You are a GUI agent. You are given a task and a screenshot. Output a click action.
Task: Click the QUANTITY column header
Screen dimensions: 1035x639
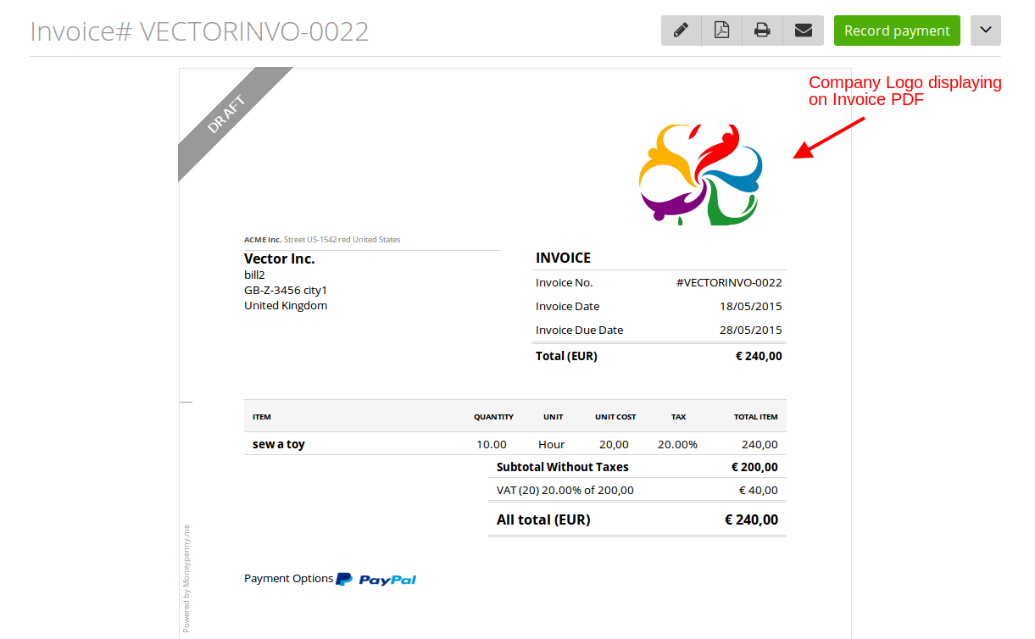click(x=493, y=417)
